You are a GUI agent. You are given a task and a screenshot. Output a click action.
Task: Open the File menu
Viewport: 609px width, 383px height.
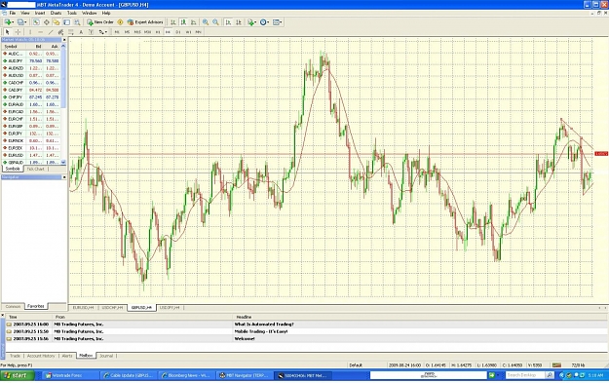[x=13, y=13]
